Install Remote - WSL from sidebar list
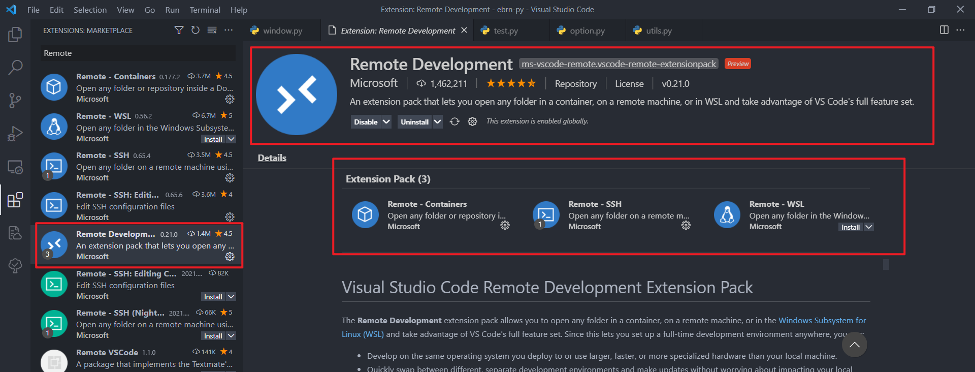The image size is (975, 372). click(x=213, y=139)
